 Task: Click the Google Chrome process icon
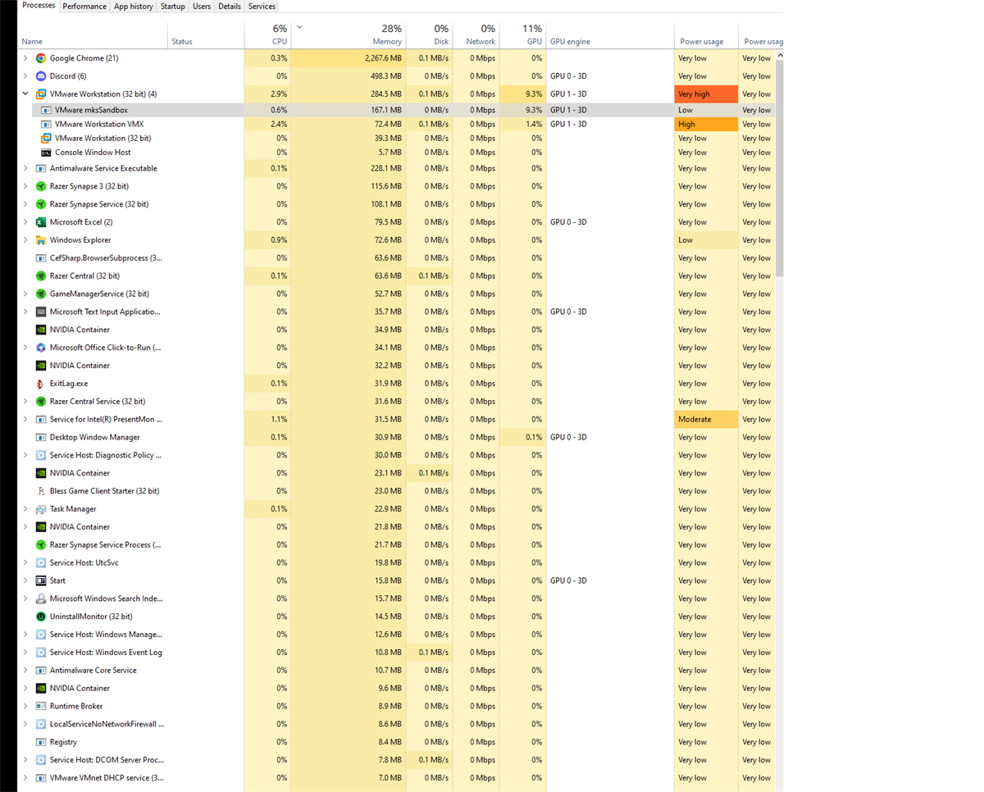coord(41,58)
